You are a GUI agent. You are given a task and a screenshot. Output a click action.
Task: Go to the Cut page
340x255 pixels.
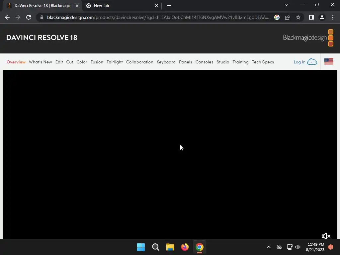pos(70,62)
